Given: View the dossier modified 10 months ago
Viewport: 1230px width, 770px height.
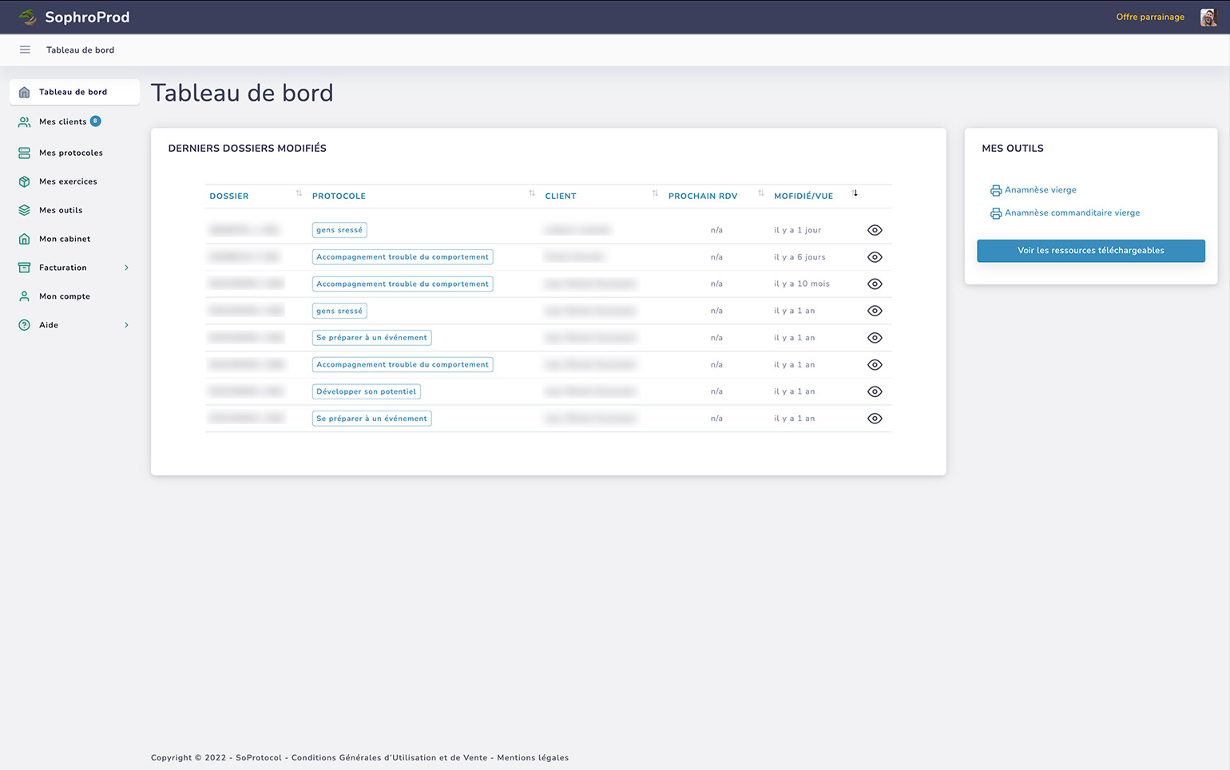Looking at the screenshot, I should [875, 284].
